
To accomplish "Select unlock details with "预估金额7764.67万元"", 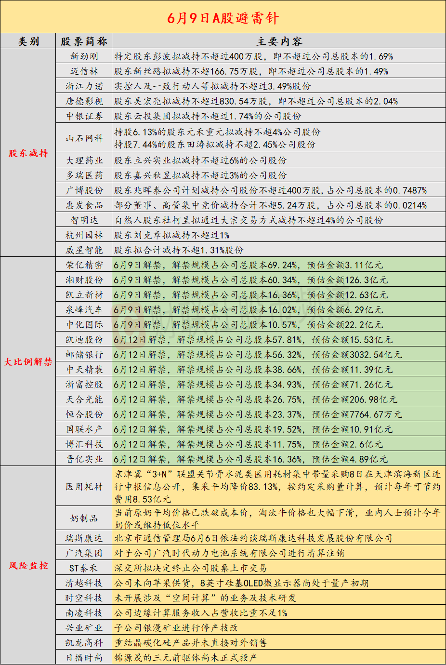I will coord(258,414).
